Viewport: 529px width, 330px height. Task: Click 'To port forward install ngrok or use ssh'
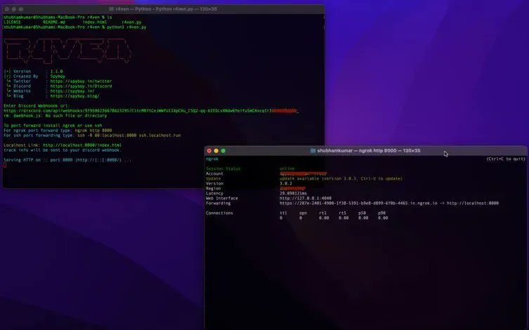(x=53, y=126)
